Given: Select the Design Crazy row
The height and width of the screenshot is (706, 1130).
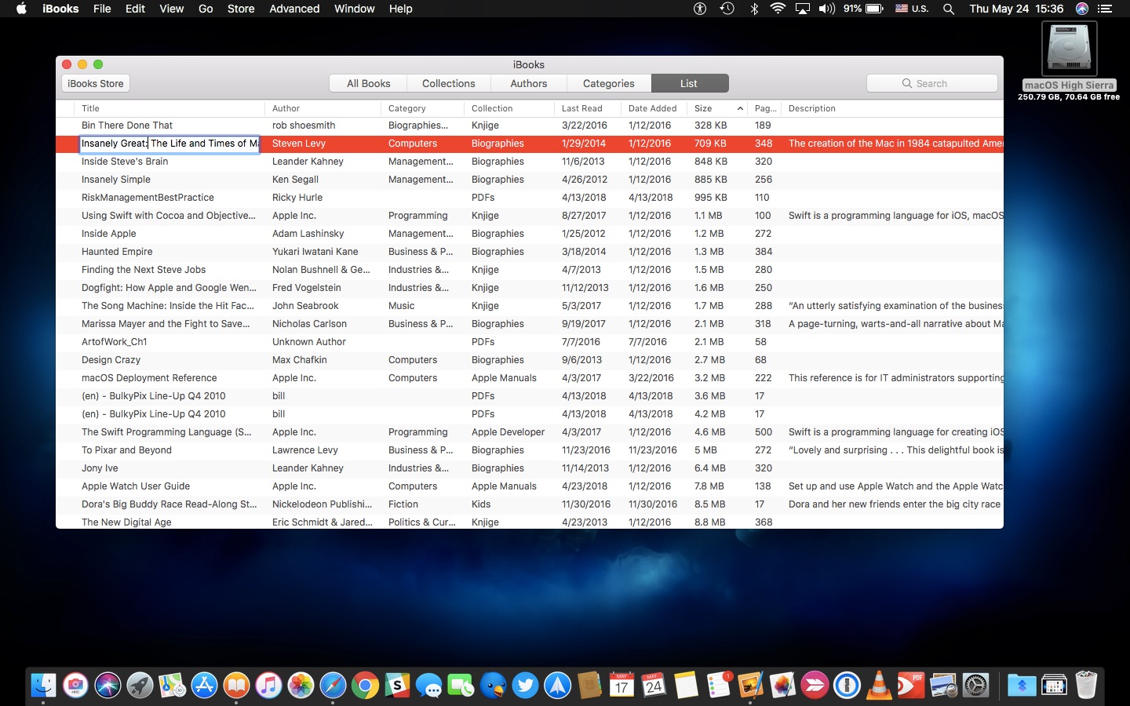Looking at the screenshot, I should (x=530, y=360).
